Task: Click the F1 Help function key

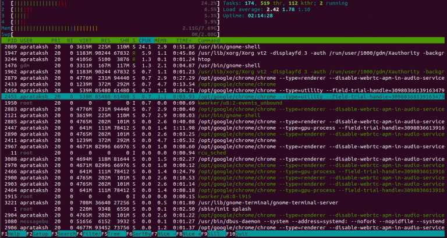Action: click(x=13, y=235)
